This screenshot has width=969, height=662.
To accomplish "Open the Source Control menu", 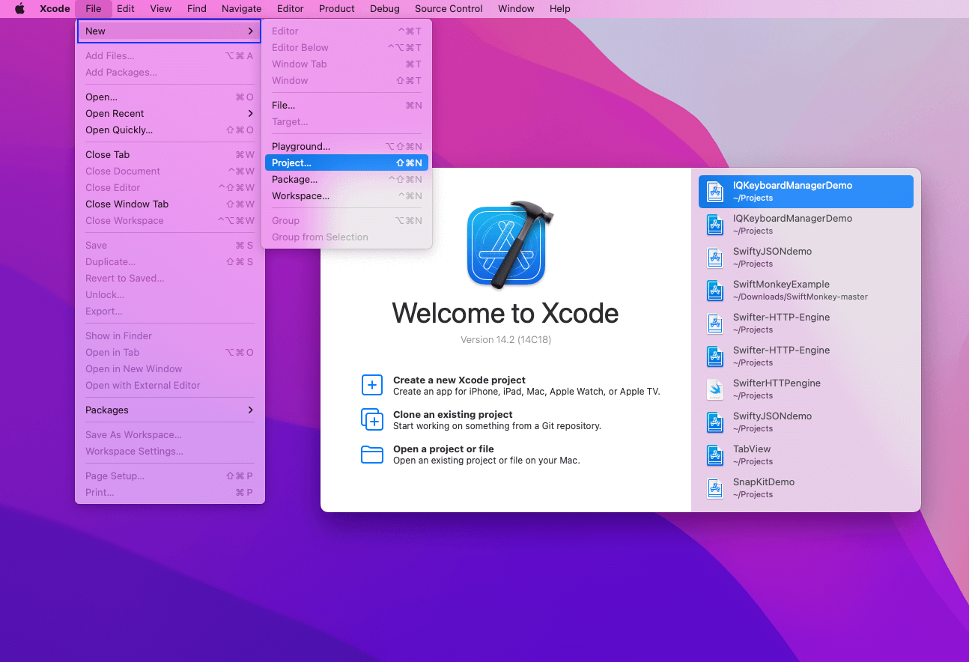I will (x=449, y=9).
